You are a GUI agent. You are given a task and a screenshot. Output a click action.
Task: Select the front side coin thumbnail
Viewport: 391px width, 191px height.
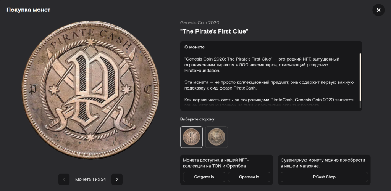point(191,137)
